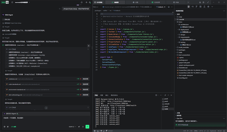Screen dimensions: 227x132
Task: Close the index.ts editor tab
Action: point(165,7)
